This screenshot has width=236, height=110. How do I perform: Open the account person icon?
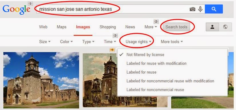[x=212, y=27]
